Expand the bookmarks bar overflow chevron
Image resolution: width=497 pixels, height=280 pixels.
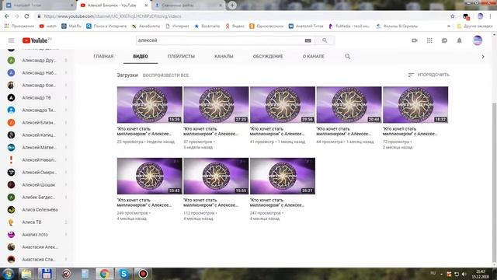(449, 26)
